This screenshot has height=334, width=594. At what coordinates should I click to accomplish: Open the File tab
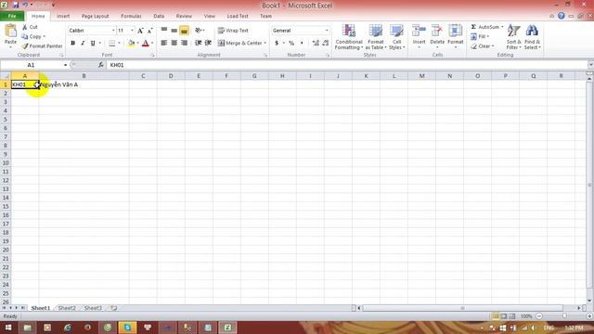pos(12,16)
